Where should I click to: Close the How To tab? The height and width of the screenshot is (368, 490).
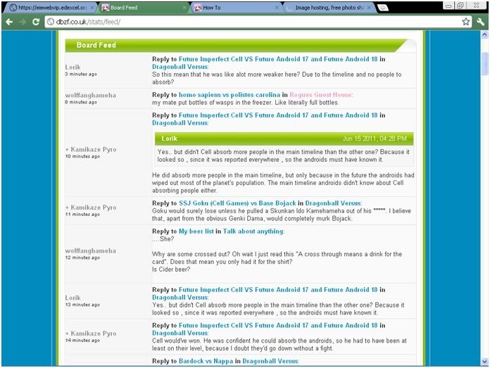click(277, 8)
